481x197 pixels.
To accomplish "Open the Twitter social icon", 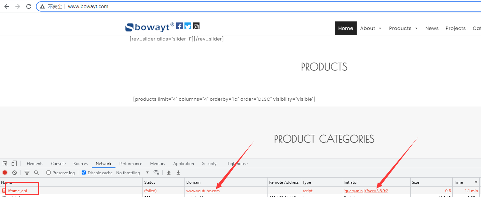I will tap(188, 26).
